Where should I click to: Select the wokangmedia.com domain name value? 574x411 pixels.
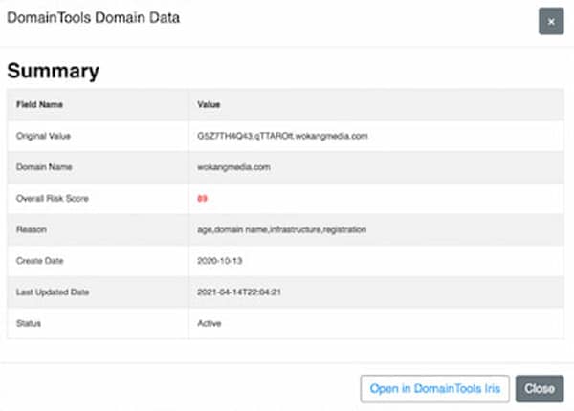coord(233,167)
